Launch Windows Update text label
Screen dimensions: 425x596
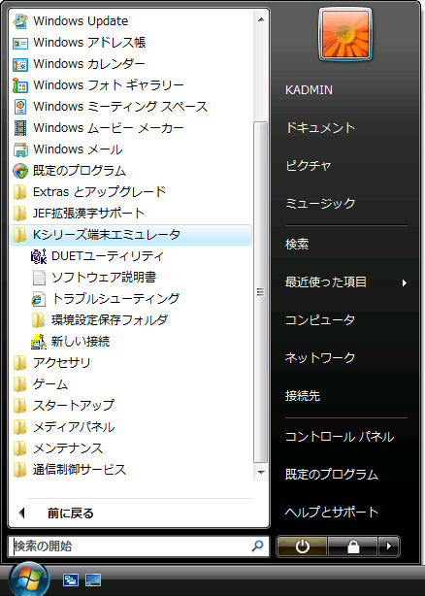click(x=81, y=21)
